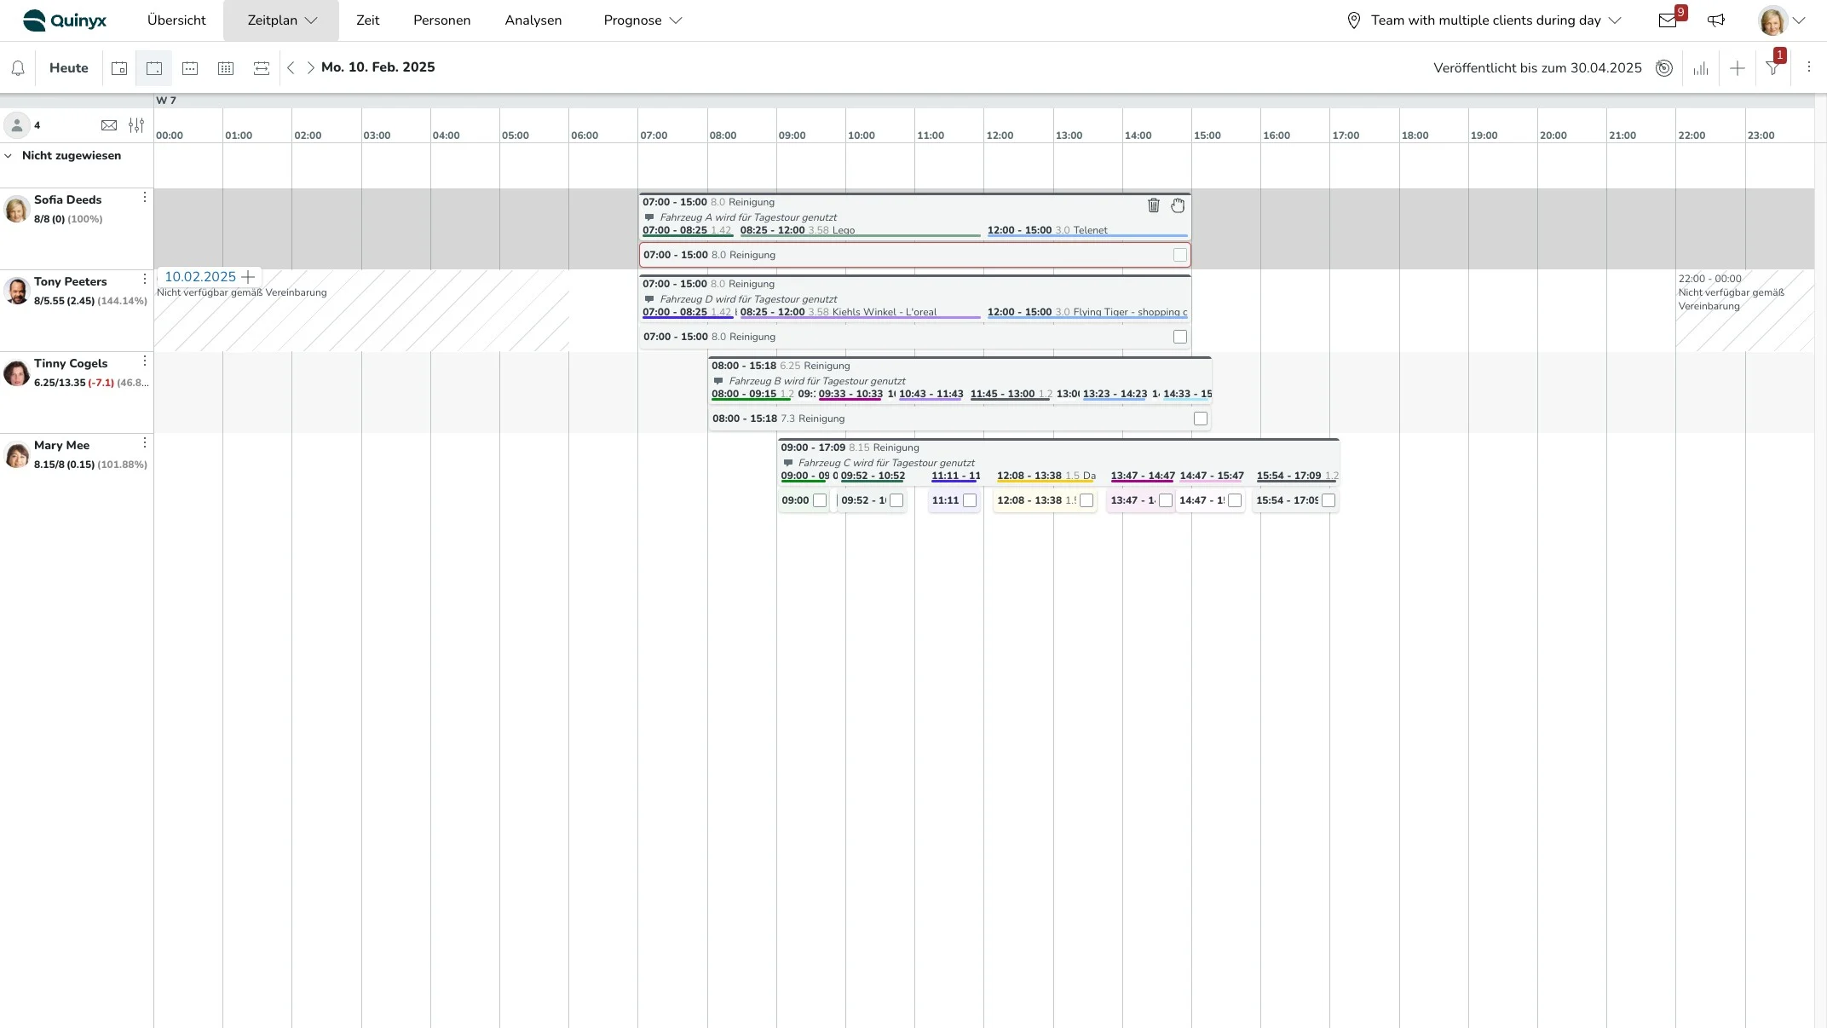Tick checkbox on Tinny's 08:00 - 15:18 punch
Image resolution: width=1827 pixels, height=1028 pixels.
(x=1200, y=419)
